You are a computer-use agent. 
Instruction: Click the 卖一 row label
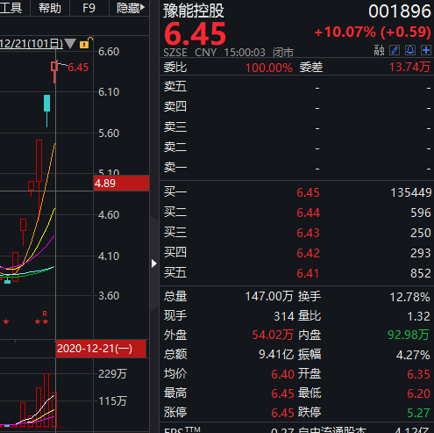175,168
